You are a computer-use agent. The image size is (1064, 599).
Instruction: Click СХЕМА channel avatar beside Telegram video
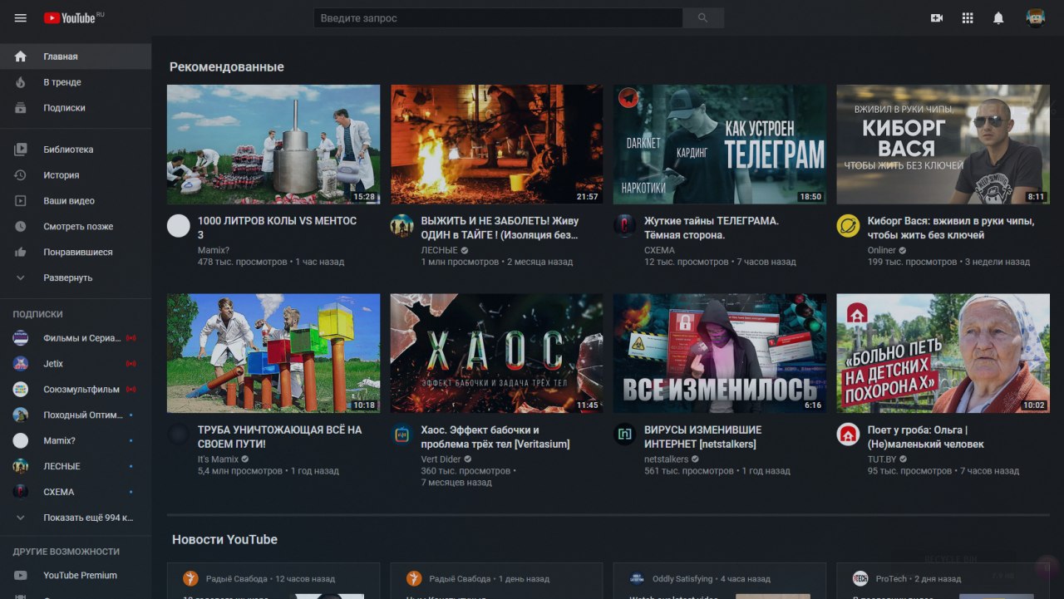tap(625, 225)
